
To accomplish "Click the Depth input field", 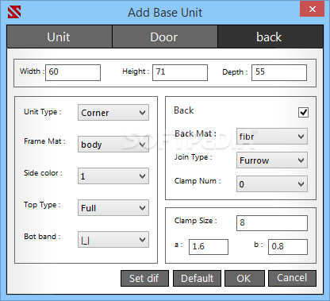I will pyautogui.click(x=279, y=72).
